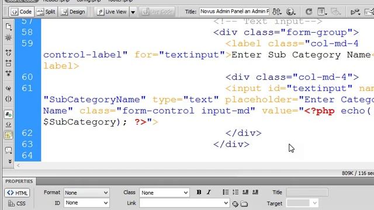
Task: Click the Refresh icon in the toolbar
Action: click(309, 12)
